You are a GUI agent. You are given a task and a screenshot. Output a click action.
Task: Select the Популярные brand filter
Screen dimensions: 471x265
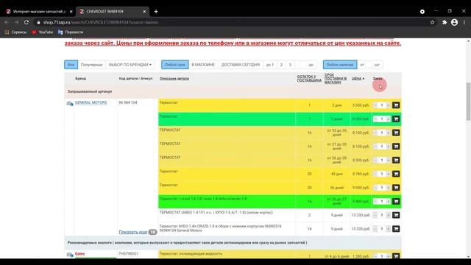pos(91,65)
